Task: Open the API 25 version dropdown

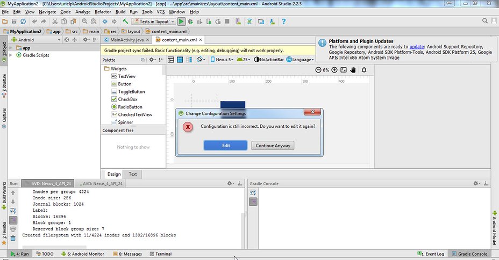Action: 244,60
